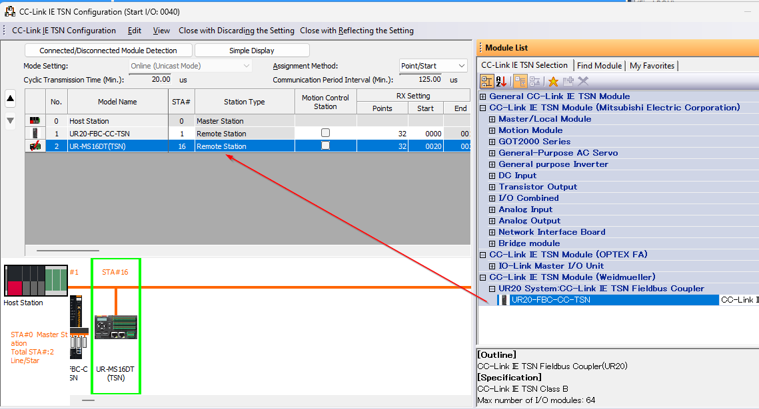This screenshot has width=759, height=409.
Task: Click the Station Type column header
Action: tap(245, 102)
